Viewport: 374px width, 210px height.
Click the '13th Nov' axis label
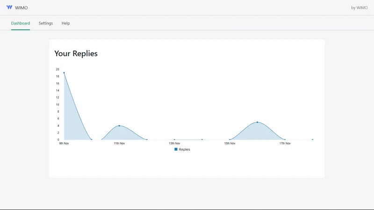tap(174, 143)
